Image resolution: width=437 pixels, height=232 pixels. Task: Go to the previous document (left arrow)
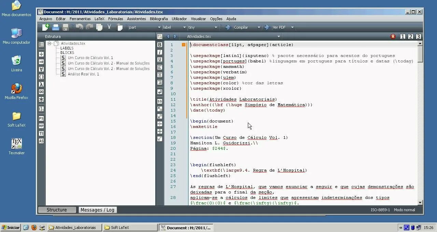168,37
